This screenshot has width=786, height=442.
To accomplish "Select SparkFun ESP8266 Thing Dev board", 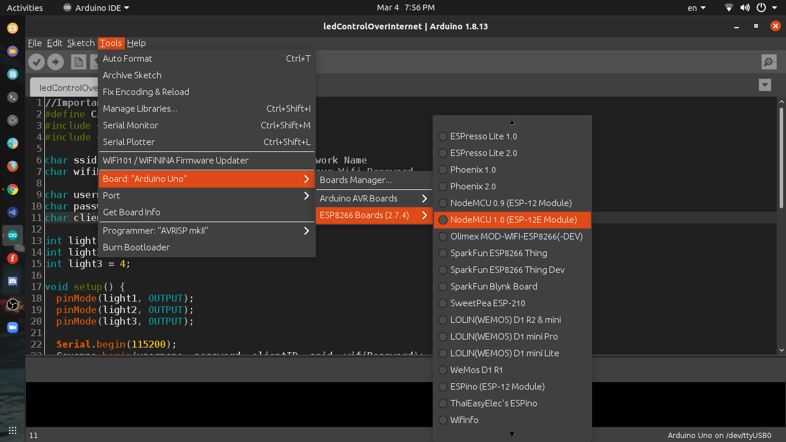I will click(x=512, y=270).
